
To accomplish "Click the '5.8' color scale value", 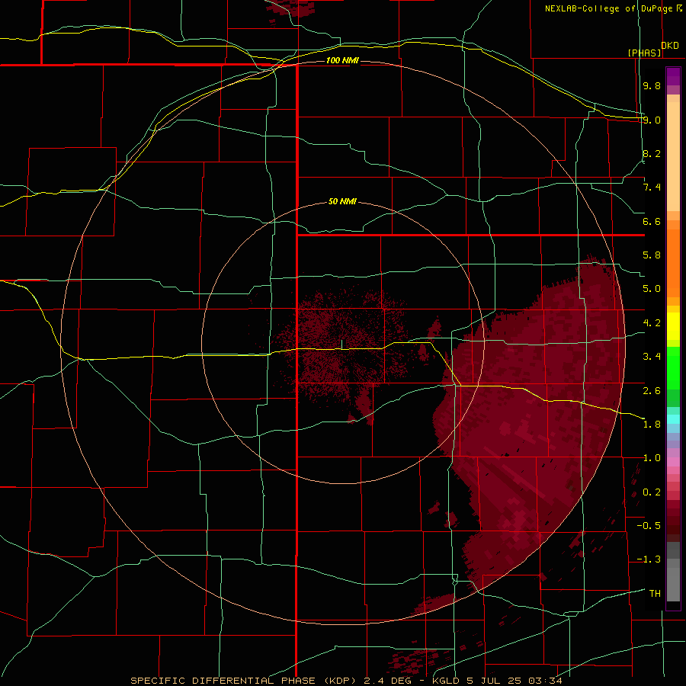I will (x=652, y=255).
